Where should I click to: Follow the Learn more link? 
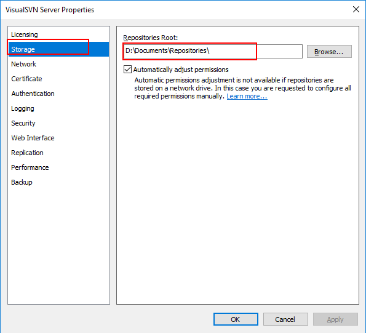(x=247, y=96)
